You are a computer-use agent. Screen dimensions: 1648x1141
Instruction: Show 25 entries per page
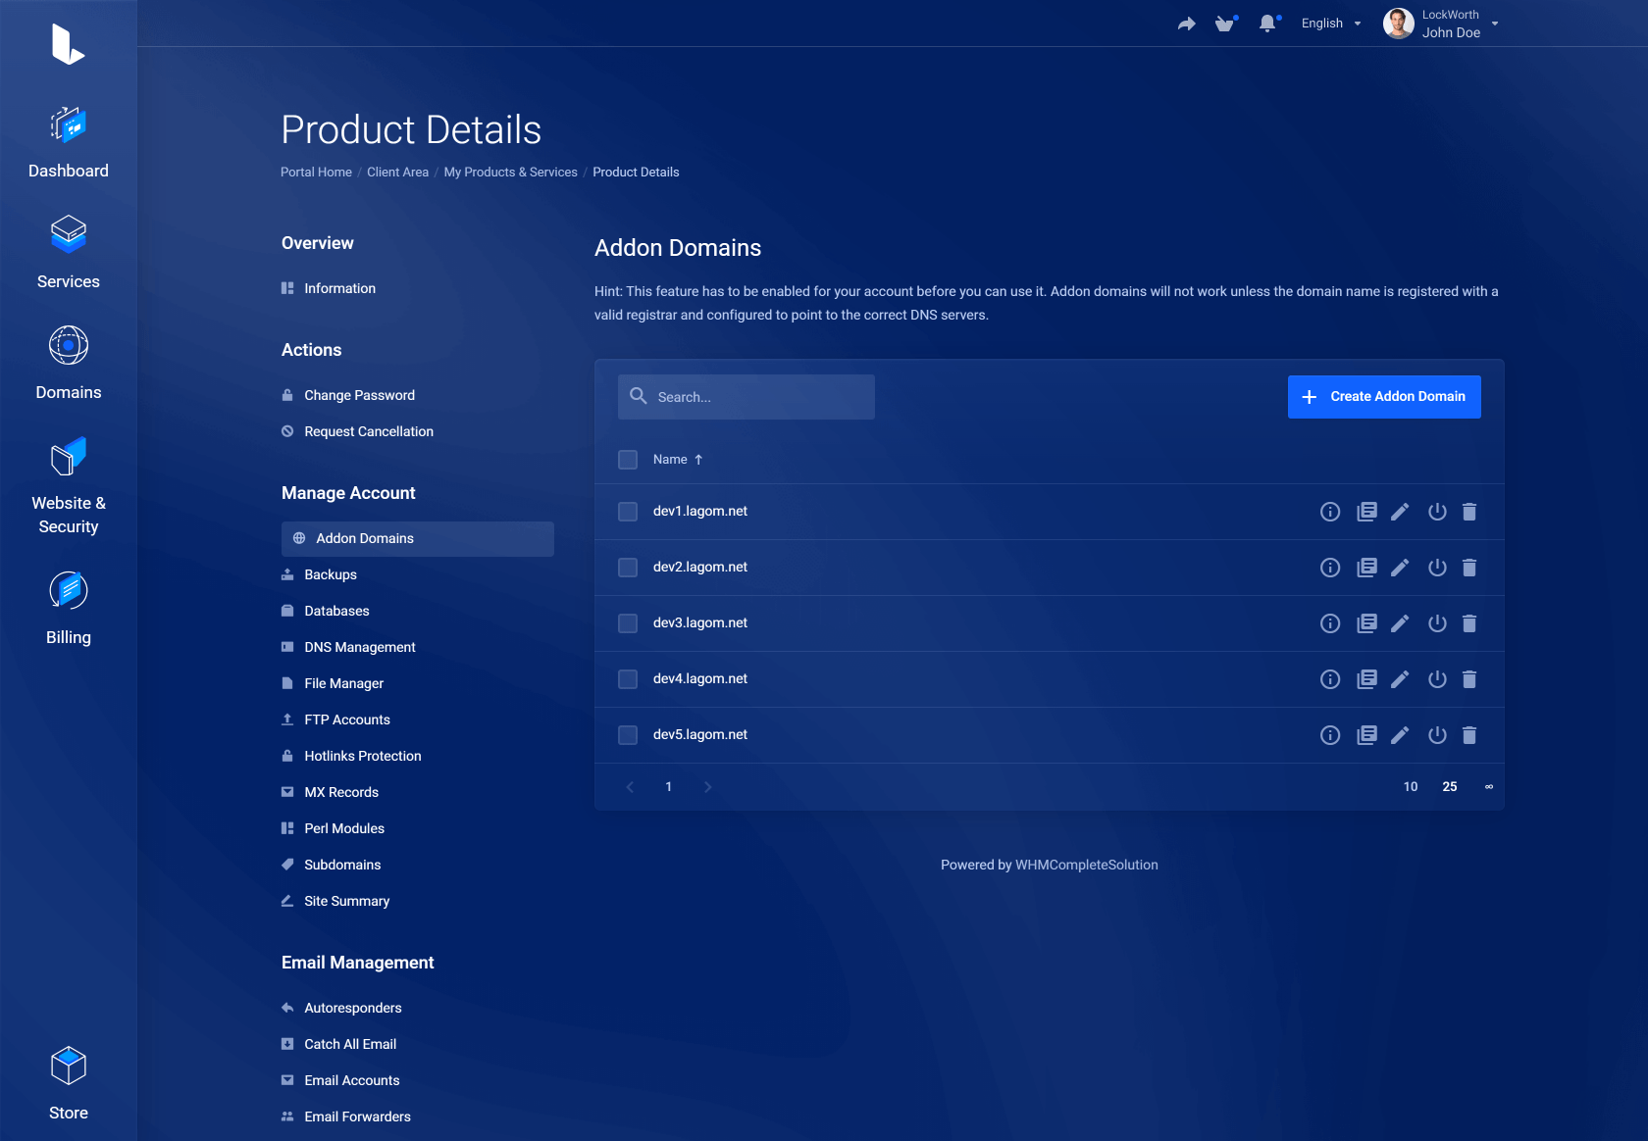(1450, 787)
